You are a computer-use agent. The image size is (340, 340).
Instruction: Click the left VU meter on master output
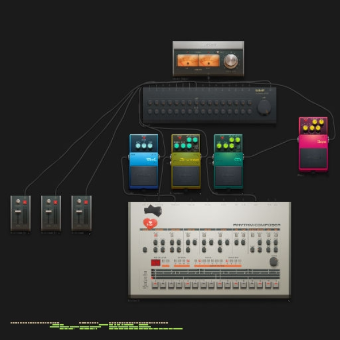point(188,60)
